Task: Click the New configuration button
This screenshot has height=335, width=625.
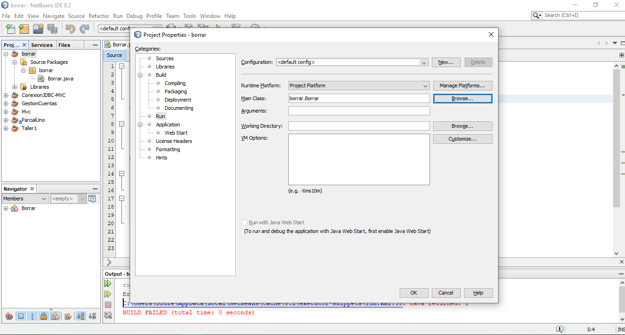Action: [446, 62]
